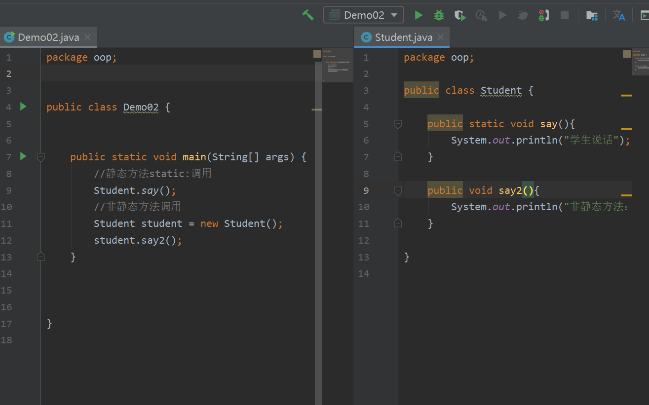
Task: Click string "非静态方法 in Student line 10
Action: click(x=596, y=207)
